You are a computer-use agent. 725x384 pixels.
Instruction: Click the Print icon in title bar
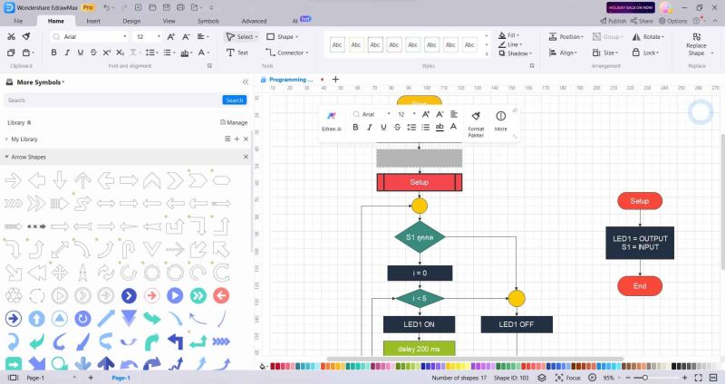click(180, 7)
